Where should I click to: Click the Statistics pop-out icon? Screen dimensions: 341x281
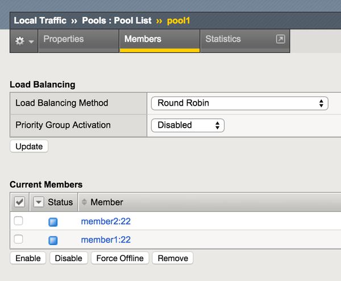(280, 39)
